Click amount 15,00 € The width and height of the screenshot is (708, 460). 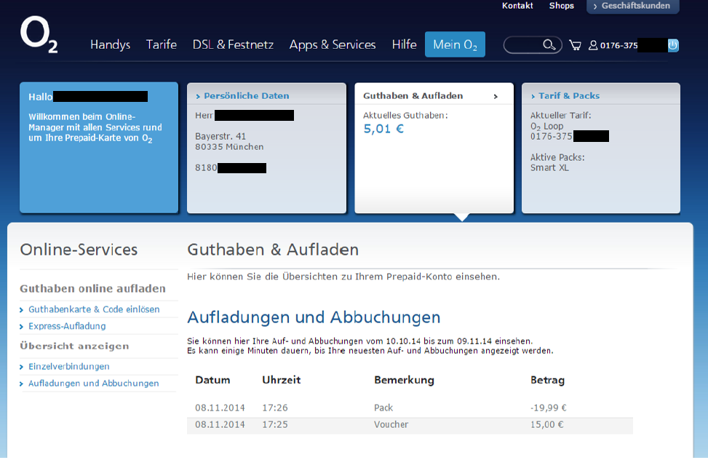click(546, 425)
